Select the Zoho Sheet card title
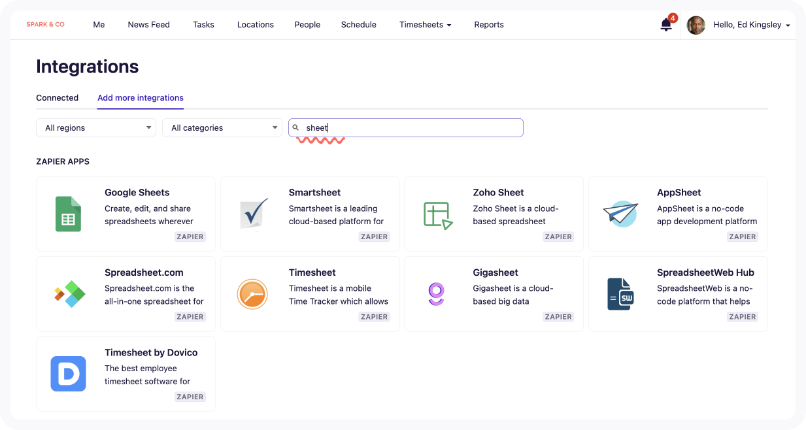 pos(499,193)
